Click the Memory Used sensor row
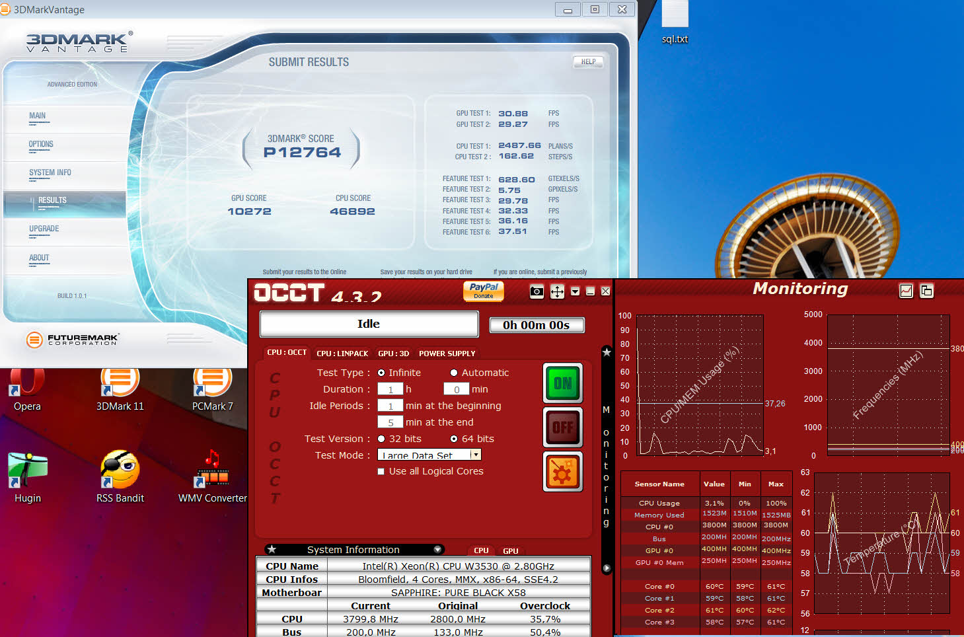 pos(706,515)
